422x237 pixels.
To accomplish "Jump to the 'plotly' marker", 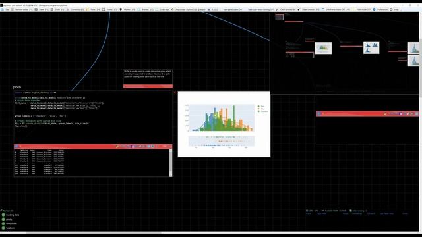I will (x=7, y=219).
